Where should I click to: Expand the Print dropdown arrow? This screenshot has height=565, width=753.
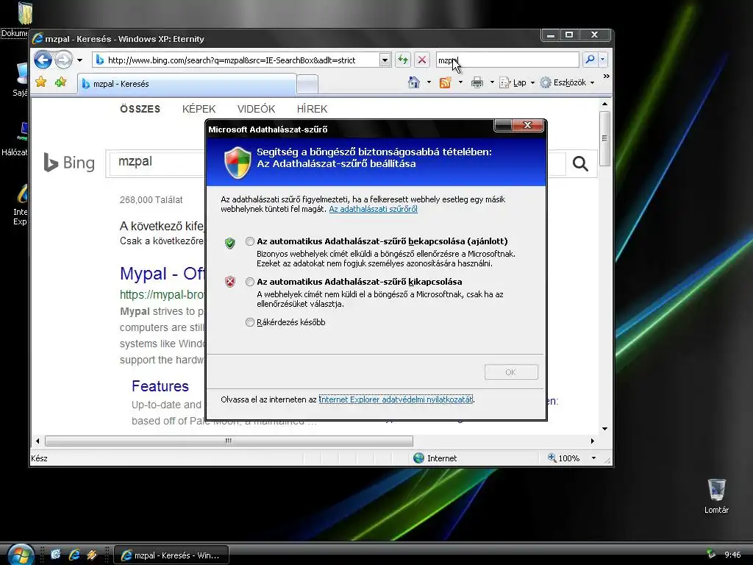[492, 82]
